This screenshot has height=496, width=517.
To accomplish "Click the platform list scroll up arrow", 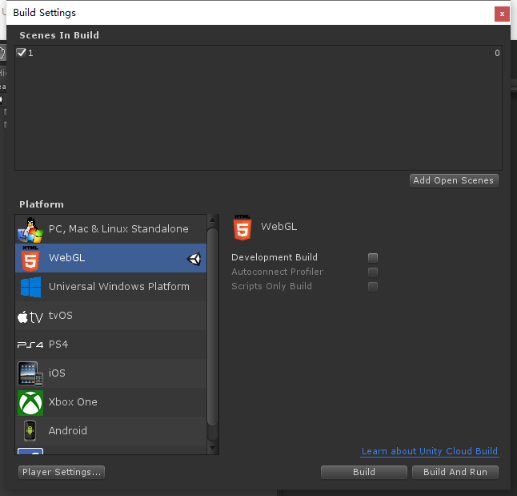I will pyautogui.click(x=213, y=220).
